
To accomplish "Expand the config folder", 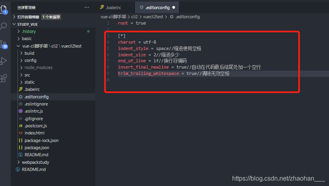I will pos(21,60).
